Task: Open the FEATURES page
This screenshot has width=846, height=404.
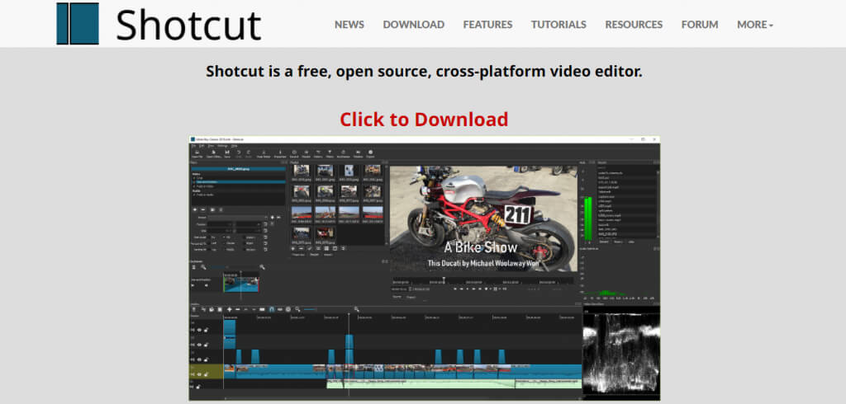Action: click(x=487, y=25)
